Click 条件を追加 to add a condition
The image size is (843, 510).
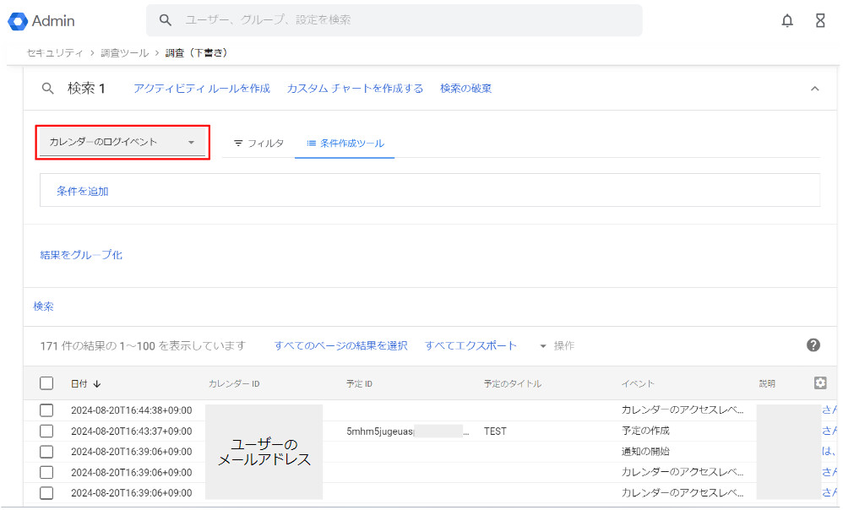pos(83,191)
